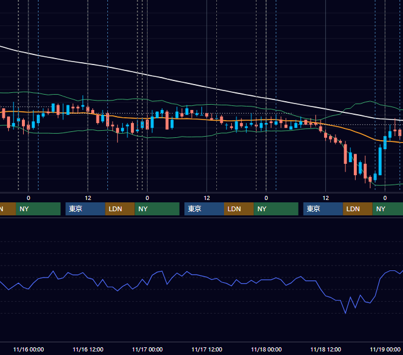This screenshot has height=355, width=403.
Task: Click the 東京 session block on 11/17
Action: (x=204, y=209)
